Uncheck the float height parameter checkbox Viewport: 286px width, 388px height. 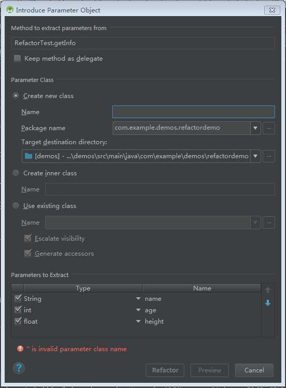point(18,321)
